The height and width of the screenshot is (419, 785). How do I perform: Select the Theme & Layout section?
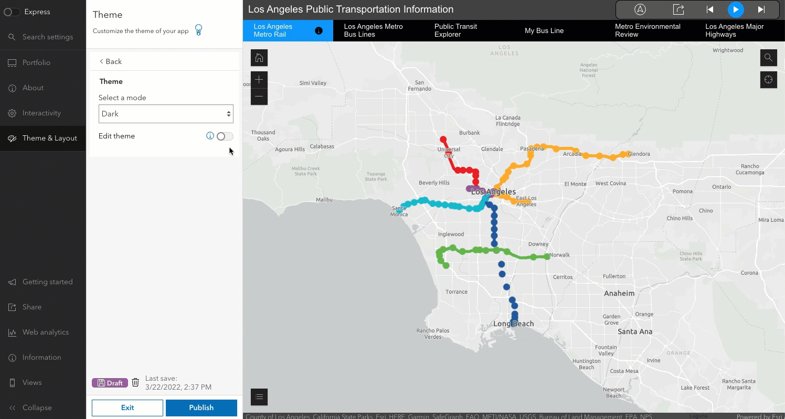coord(43,138)
